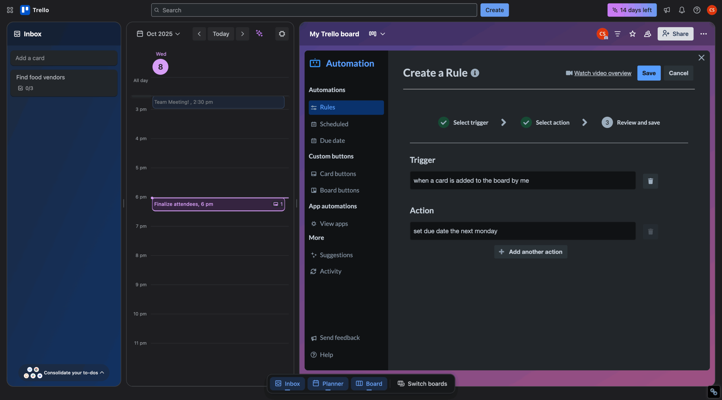Open the notifications bell
Screen dimensions: 722x400
(682, 10)
